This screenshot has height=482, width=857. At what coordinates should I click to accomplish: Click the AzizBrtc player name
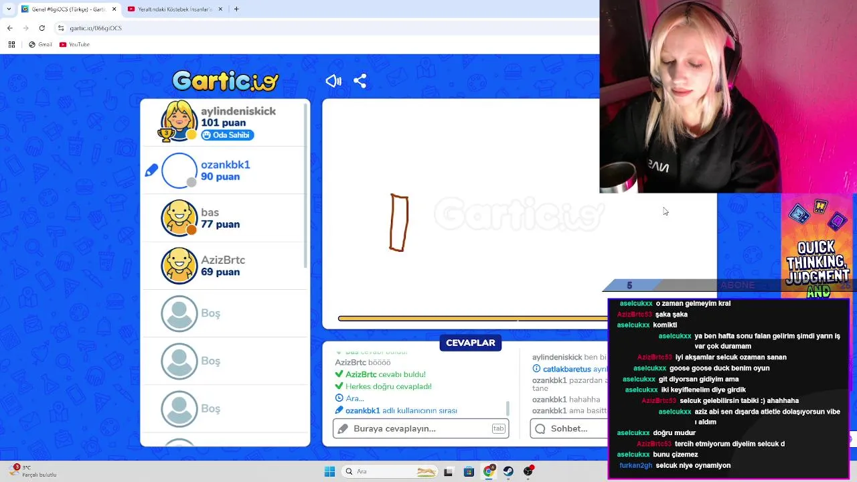223,260
